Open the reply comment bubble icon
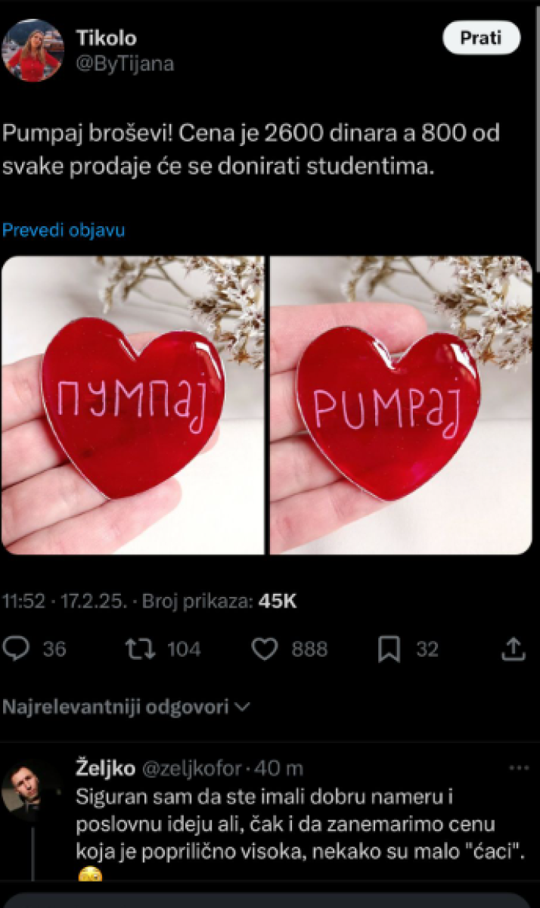 click(16, 648)
